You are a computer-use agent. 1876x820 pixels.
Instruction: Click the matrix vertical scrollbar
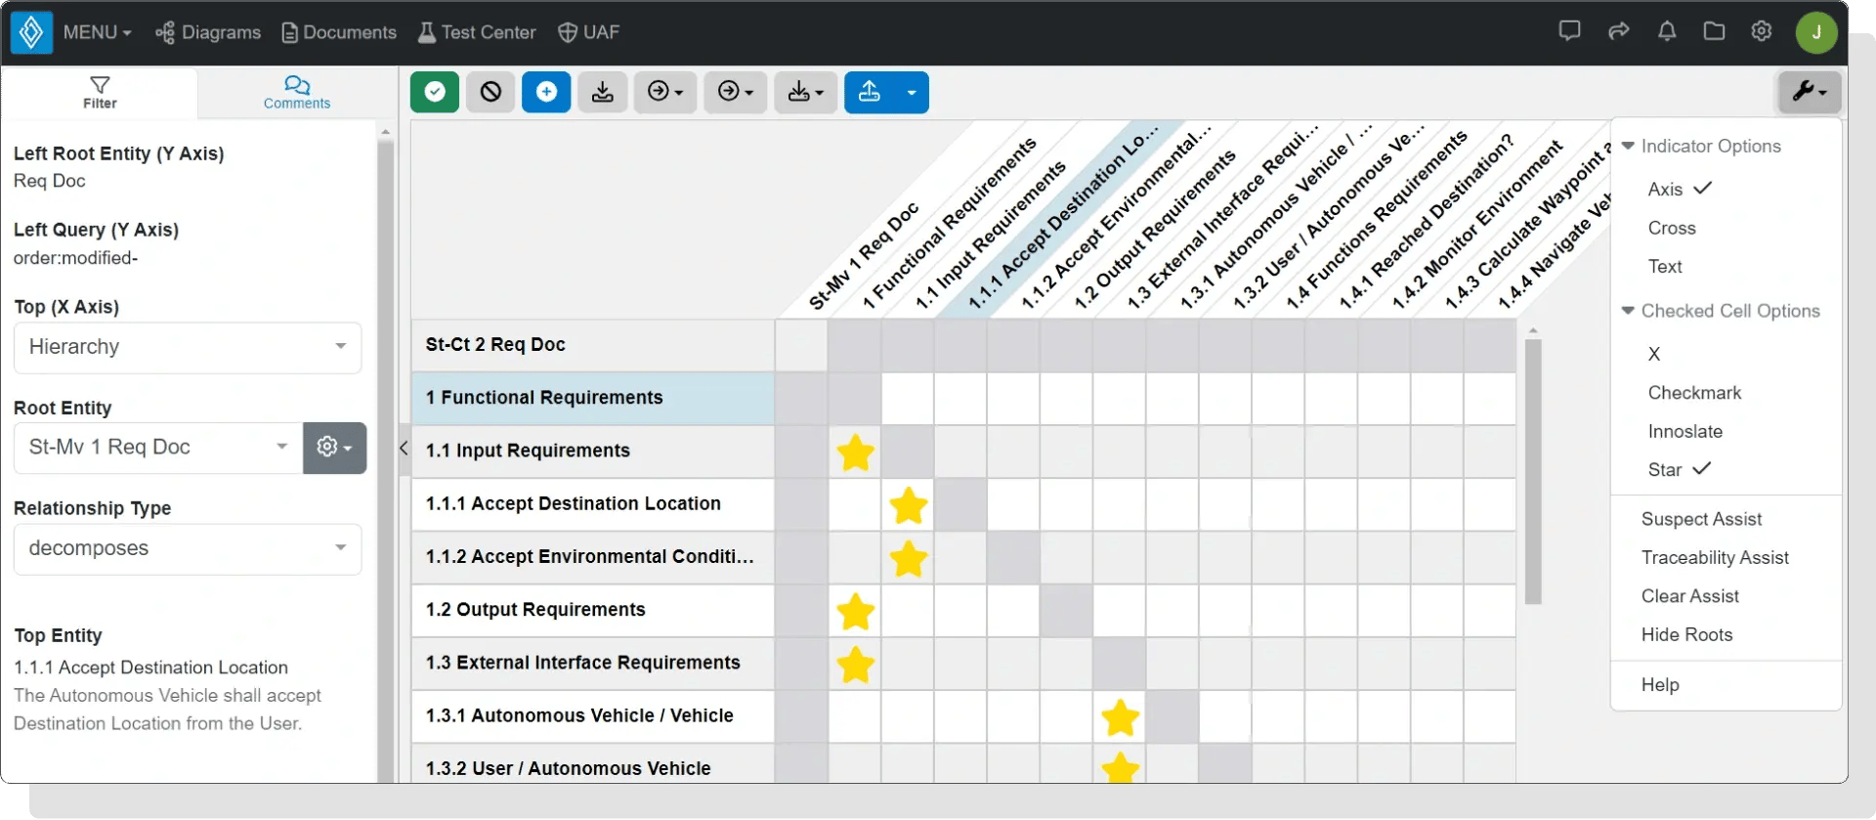(1532, 471)
